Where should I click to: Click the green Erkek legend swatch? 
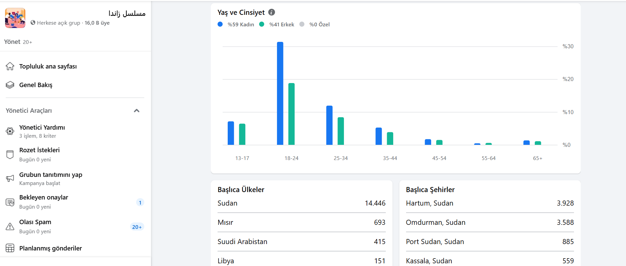pyautogui.click(x=261, y=24)
